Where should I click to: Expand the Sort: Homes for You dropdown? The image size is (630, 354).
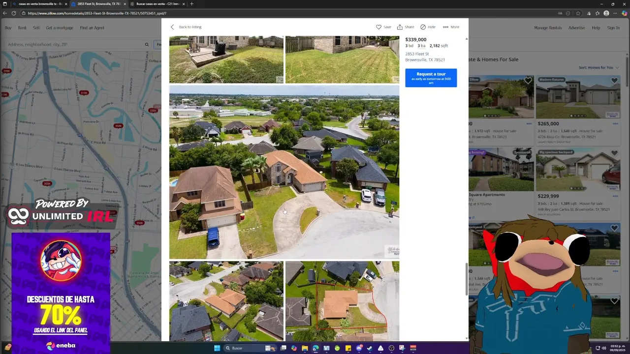click(598, 67)
